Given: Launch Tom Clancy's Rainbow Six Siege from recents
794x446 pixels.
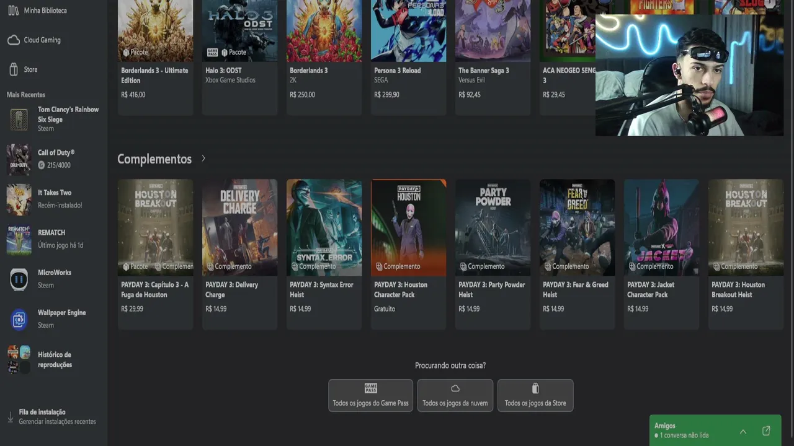Looking at the screenshot, I should tap(53, 119).
